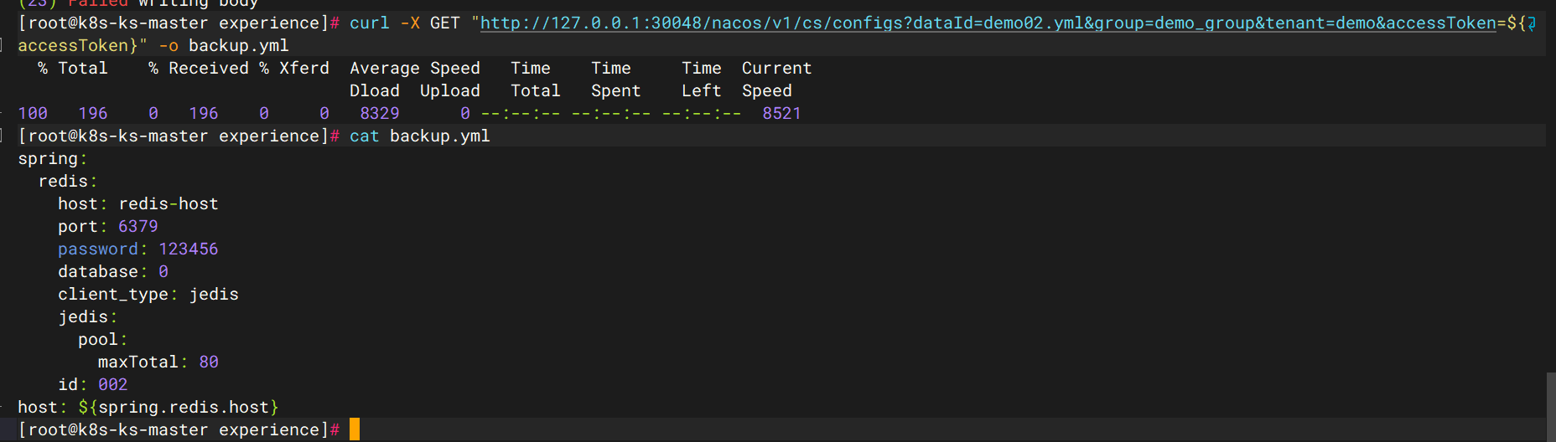The width and height of the screenshot is (1556, 442).
Task: Click the 'spring:' root key
Action: pos(52,159)
